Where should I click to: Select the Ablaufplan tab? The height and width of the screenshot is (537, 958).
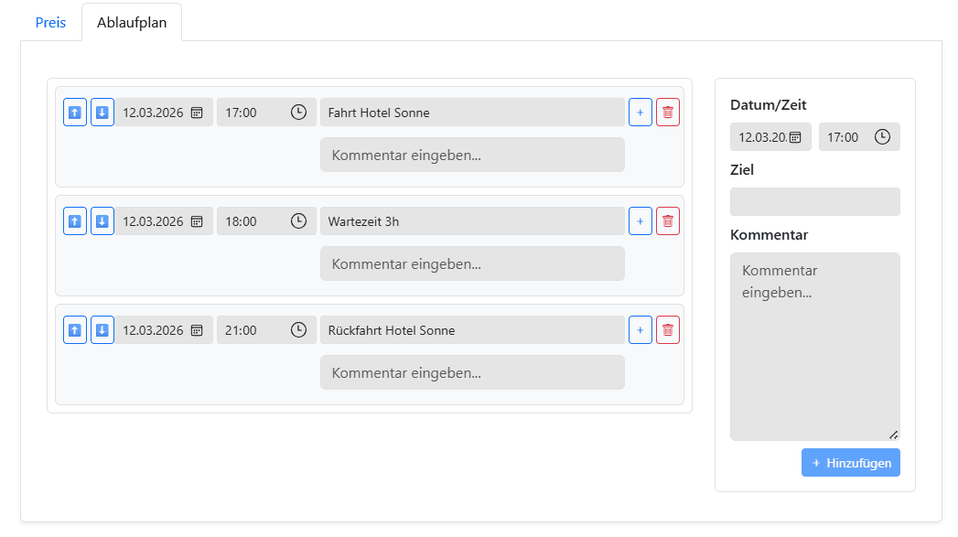[132, 22]
